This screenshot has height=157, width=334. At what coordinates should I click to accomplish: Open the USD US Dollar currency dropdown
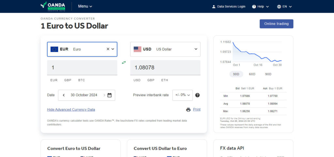(165, 49)
